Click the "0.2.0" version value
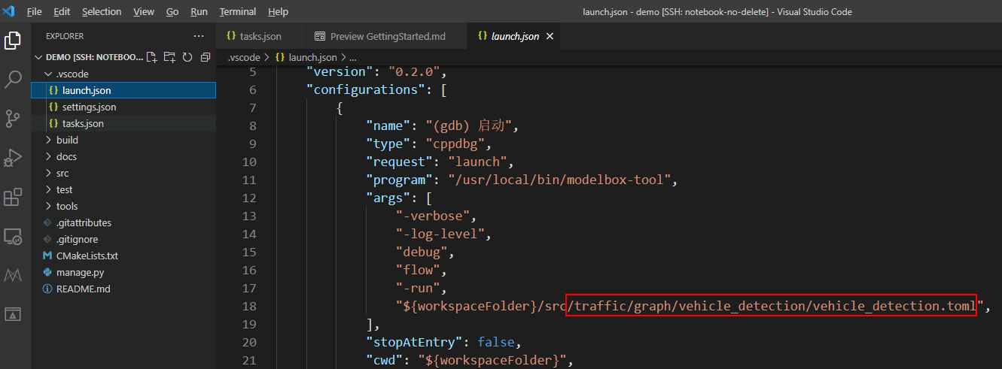Image resolution: width=1002 pixels, height=369 pixels. [414, 72]
